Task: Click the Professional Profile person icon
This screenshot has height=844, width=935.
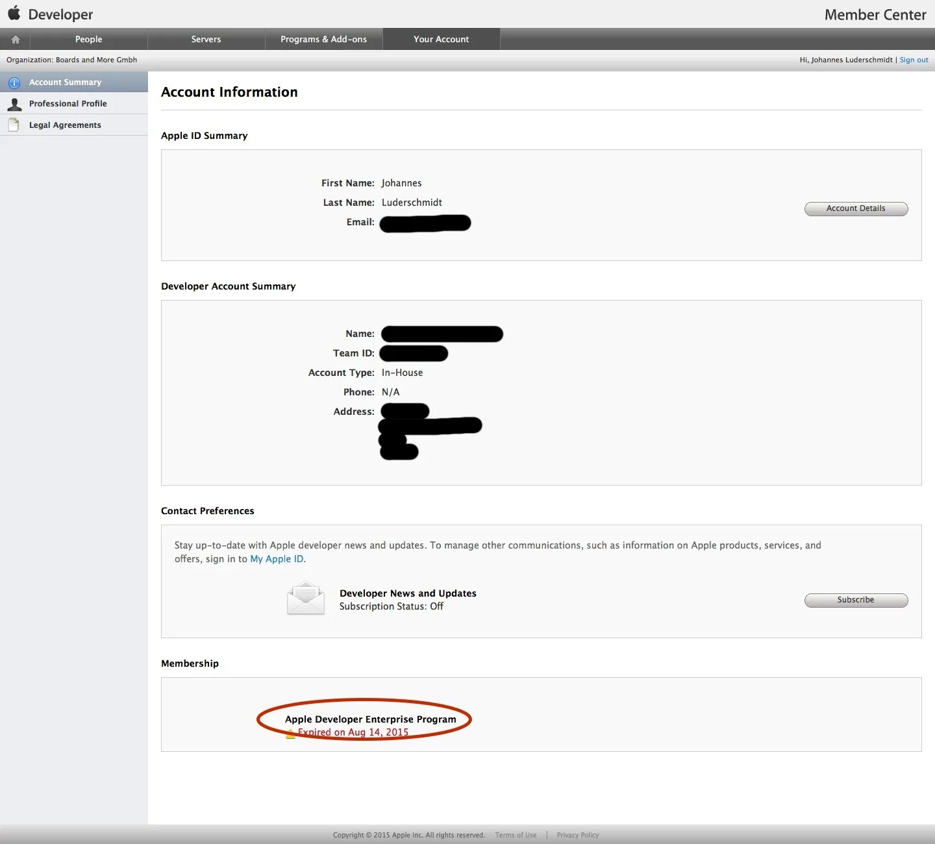Action: coord(14,104)
